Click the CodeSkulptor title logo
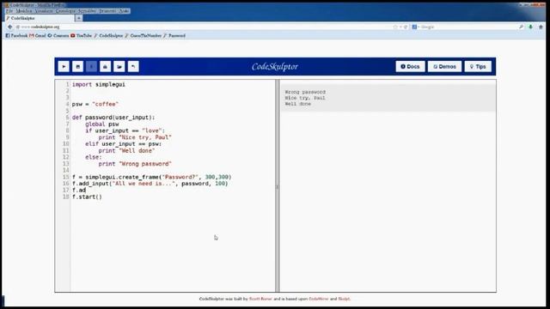This screenshot has width=550, height=309. point(275,67)
